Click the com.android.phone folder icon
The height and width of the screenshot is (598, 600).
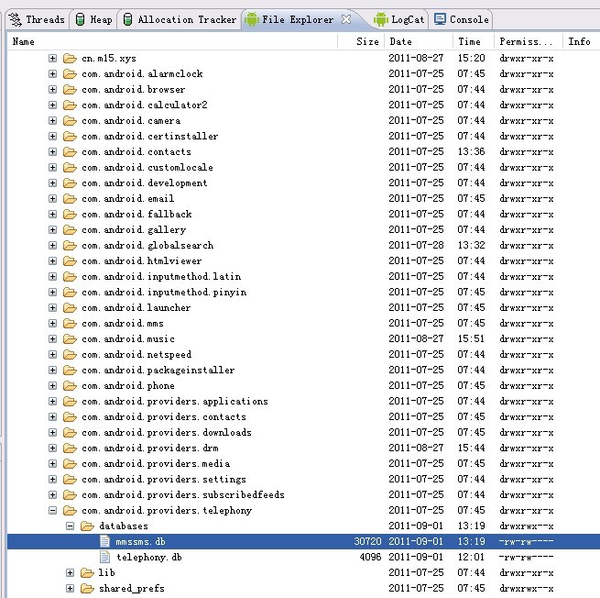click(x=70, y=385)
